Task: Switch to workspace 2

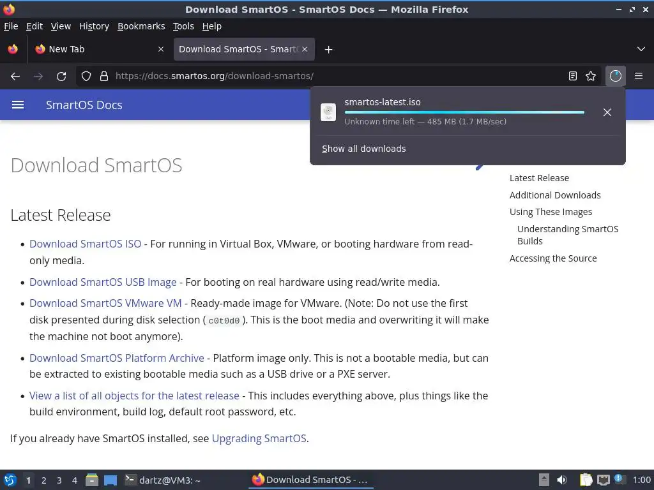Action: 44,480
